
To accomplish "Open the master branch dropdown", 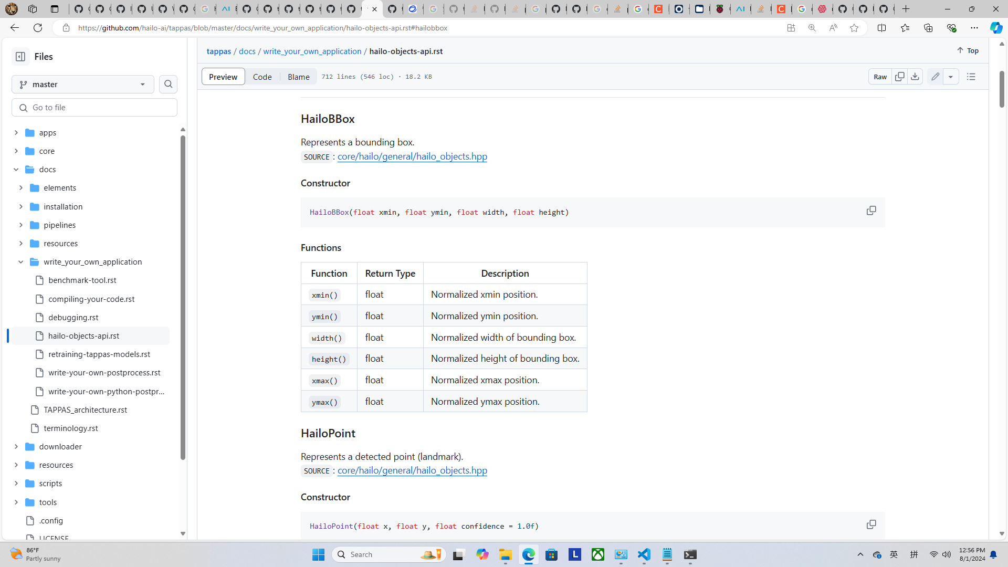I will 83,84.
